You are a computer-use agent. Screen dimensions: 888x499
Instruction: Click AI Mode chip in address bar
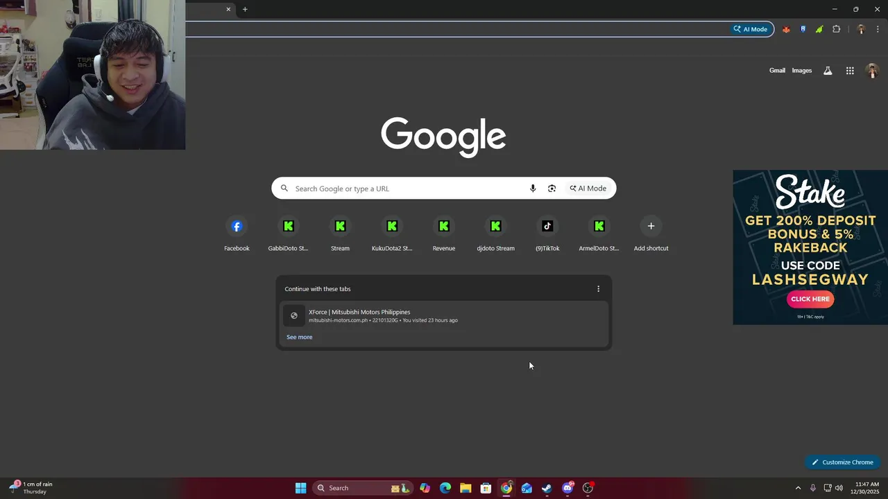[751, 29]
